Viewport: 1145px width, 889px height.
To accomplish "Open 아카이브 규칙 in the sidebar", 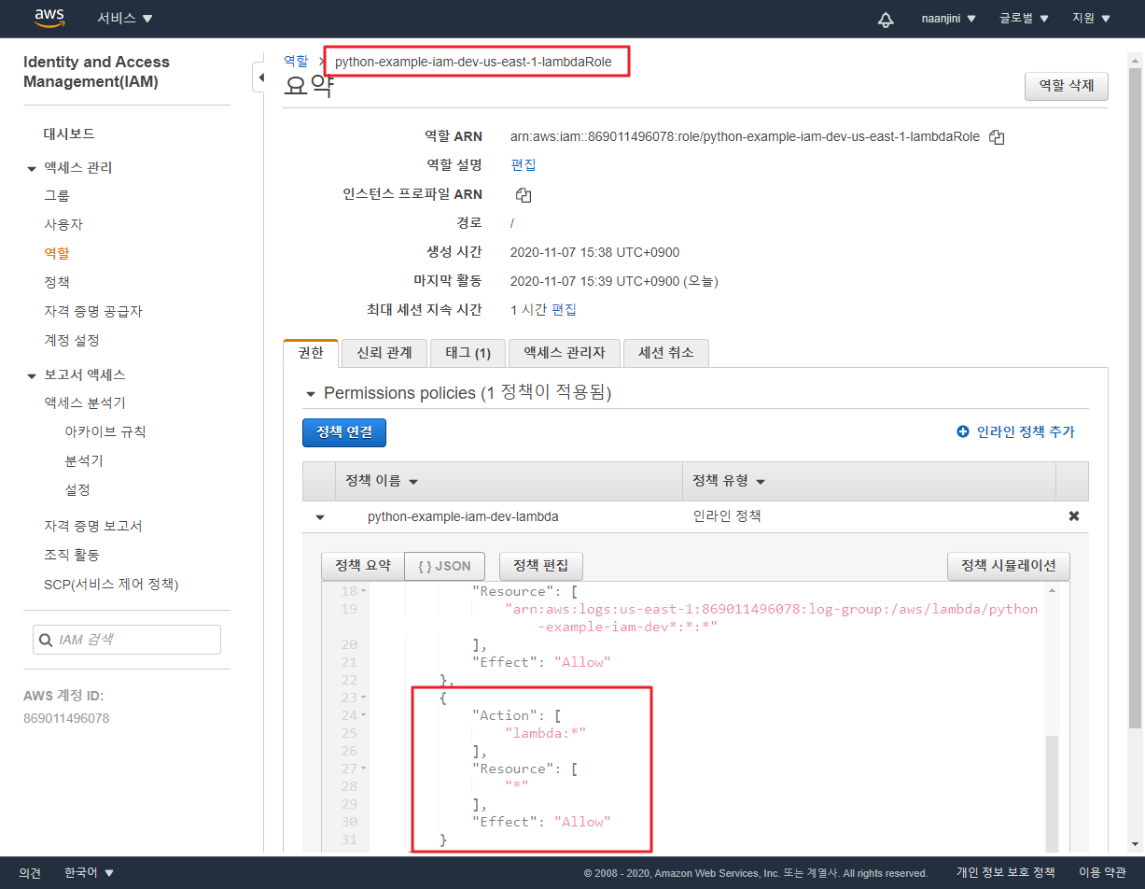I will pos(105,432).
